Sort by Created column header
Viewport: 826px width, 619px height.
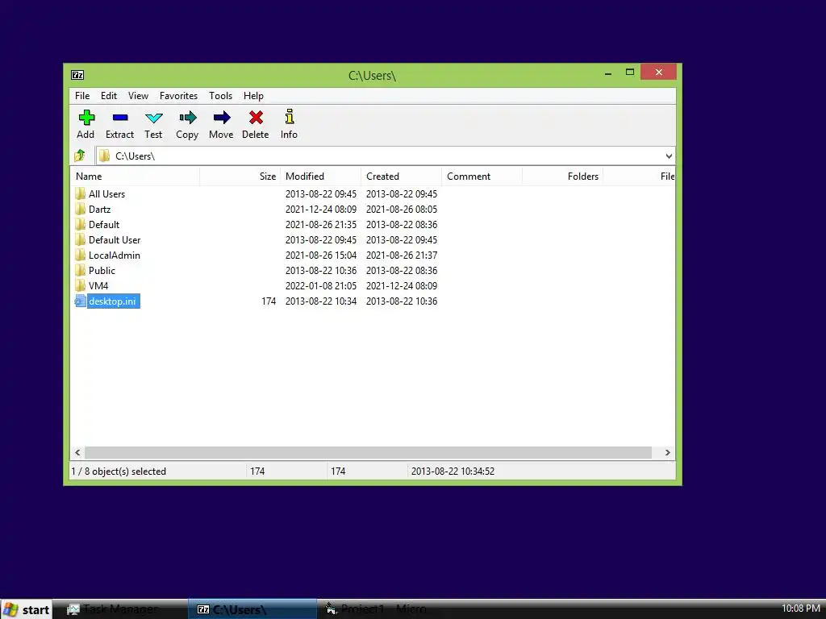point(402,177)
